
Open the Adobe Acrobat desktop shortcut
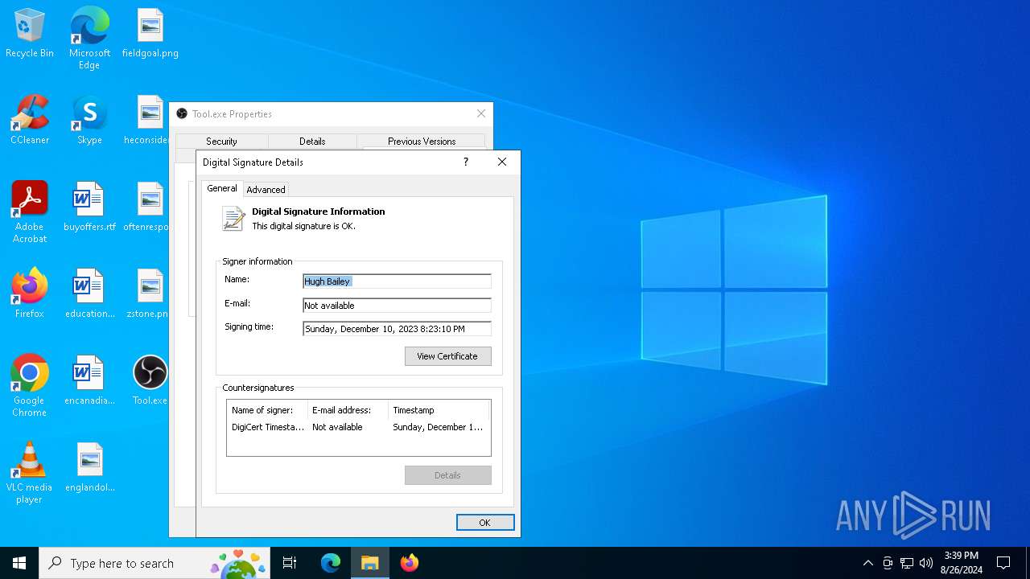pyautogui.click(x=30, y=212)
